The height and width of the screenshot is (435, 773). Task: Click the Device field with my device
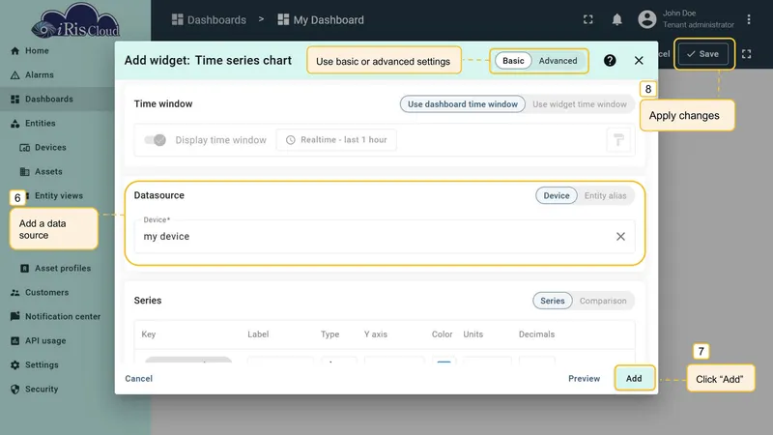pos(385,236)
